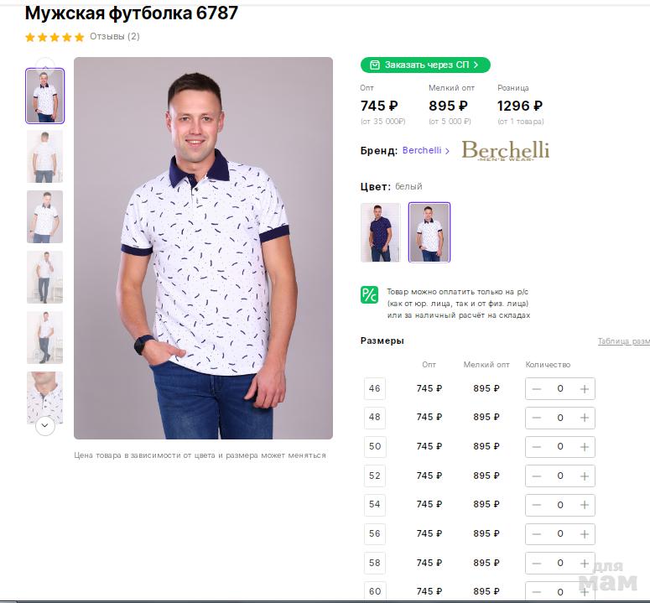Open the Таблица размеров link

[623, 341]
